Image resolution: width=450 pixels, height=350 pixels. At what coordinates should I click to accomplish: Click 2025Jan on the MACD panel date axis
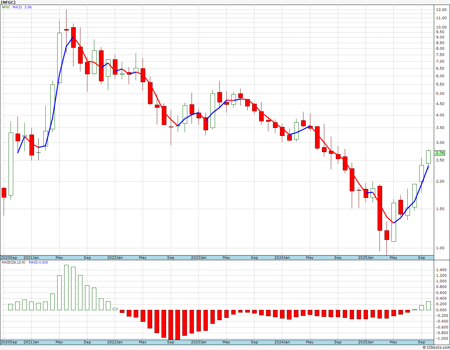pyautogui.click(x=366, y=342)
